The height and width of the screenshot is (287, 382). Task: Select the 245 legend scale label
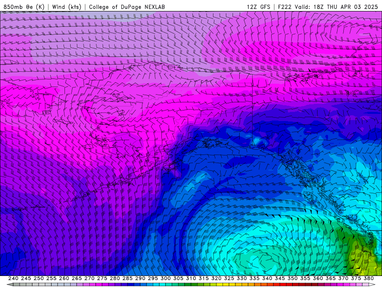click(26, 278)
